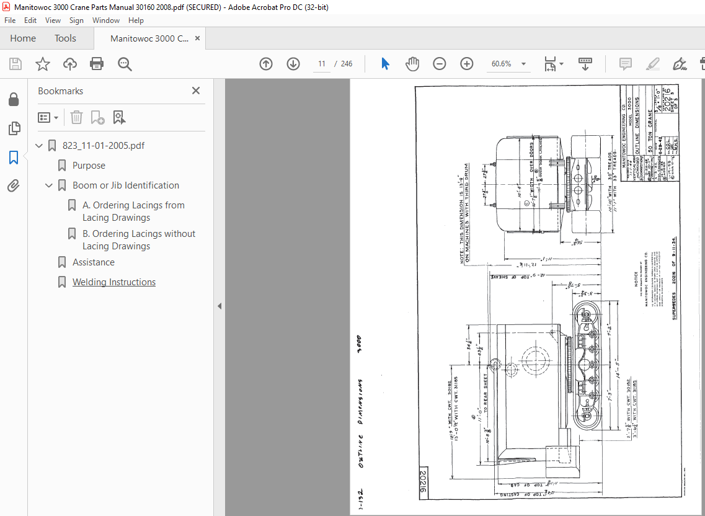Open the zoom level dropdown
The height and width of the screenshot is (516, 705).
523,64
